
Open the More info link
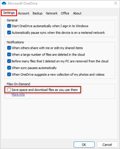18,94
